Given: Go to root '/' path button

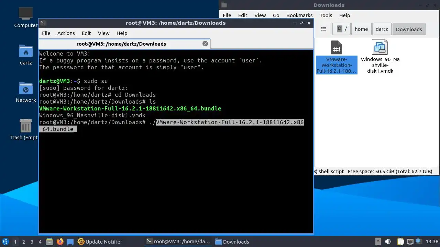Looking at the screenshot, I should click(341, 29).
